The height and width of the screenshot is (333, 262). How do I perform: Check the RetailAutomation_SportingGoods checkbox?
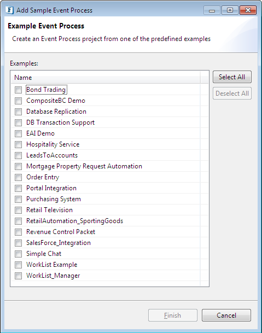coord(18,221)
